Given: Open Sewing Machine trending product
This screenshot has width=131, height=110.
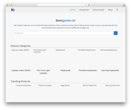Looking at the screenshot, I should point(112,85).
